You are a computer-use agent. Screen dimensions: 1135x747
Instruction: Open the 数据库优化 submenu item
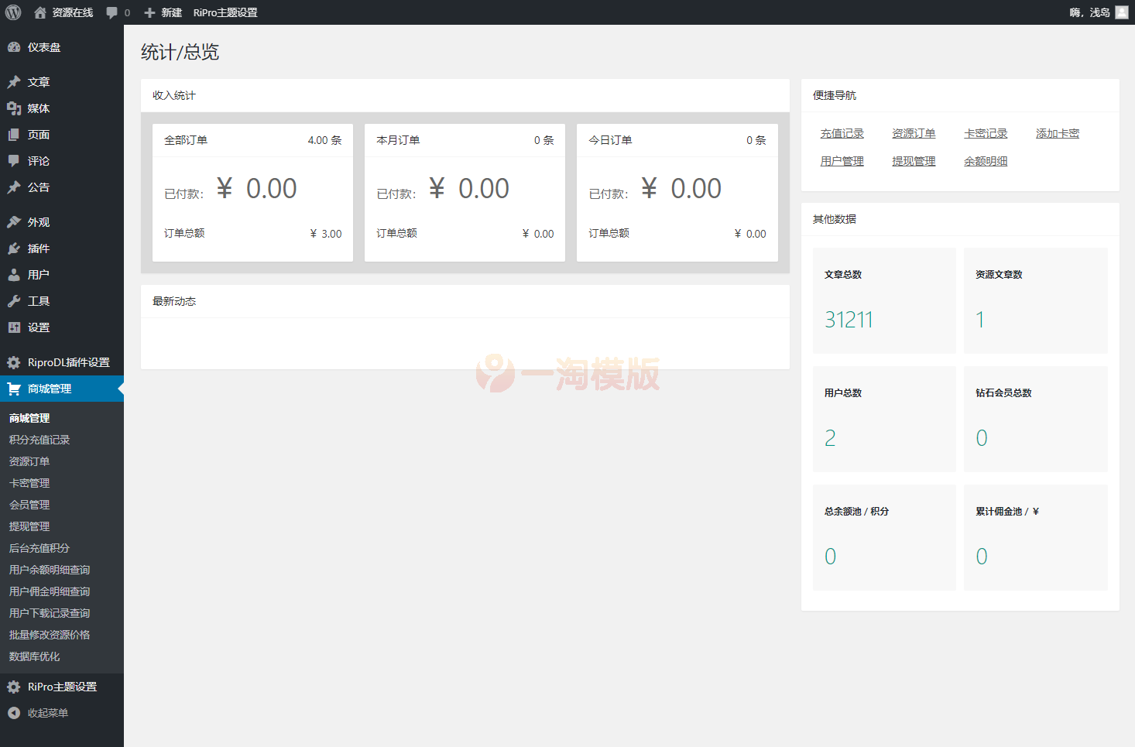[x=34, y=656]
